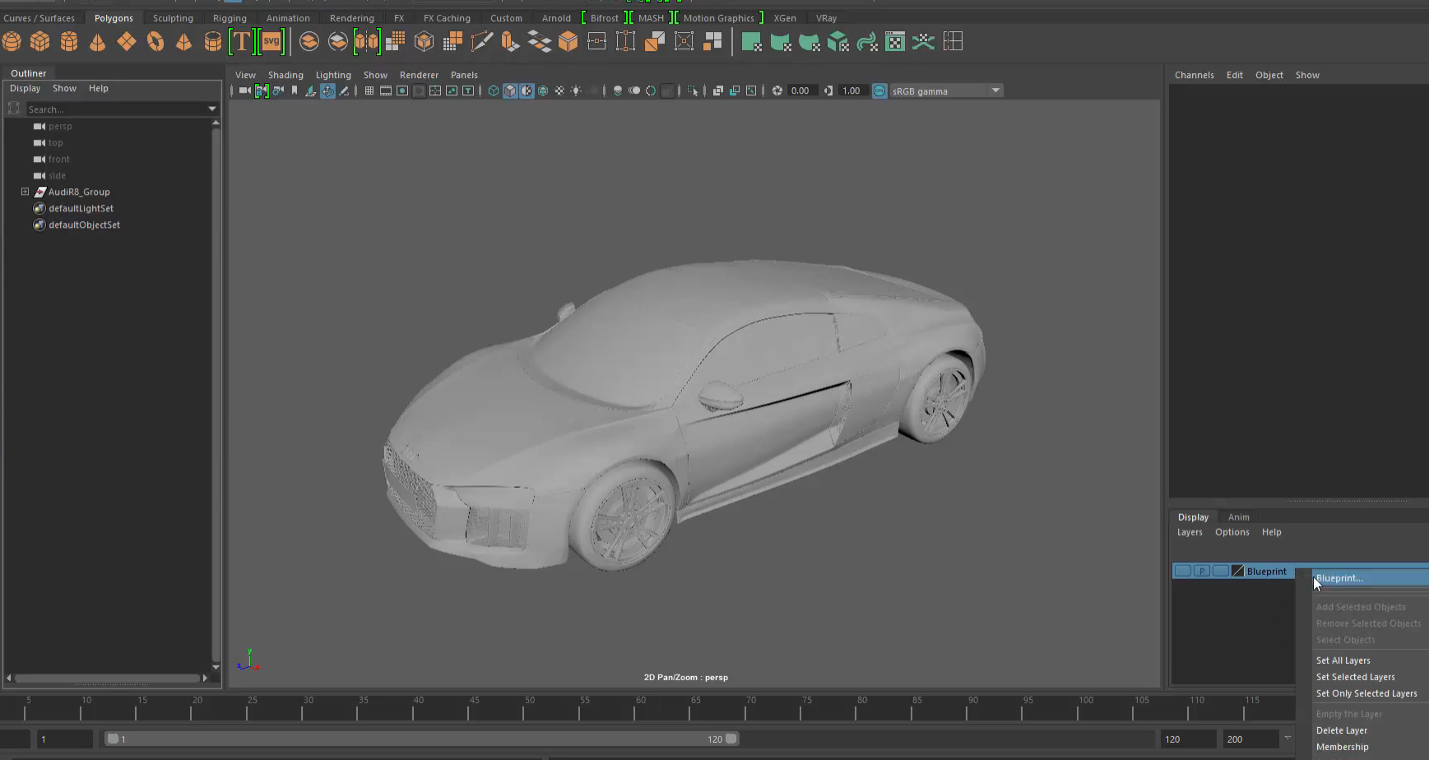
Task: Select the polygon Type text tool
Action: click(241, 41)
